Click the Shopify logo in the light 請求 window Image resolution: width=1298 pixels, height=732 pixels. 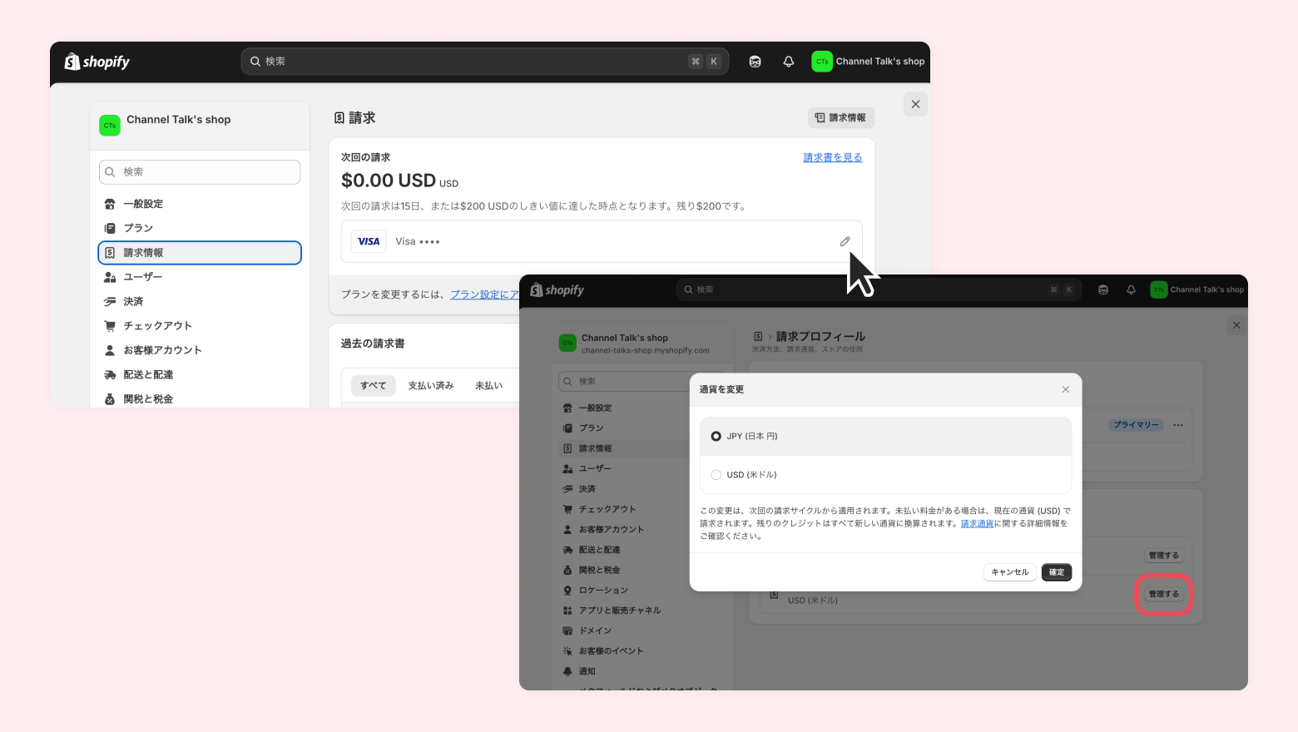(x=97, y=62)
